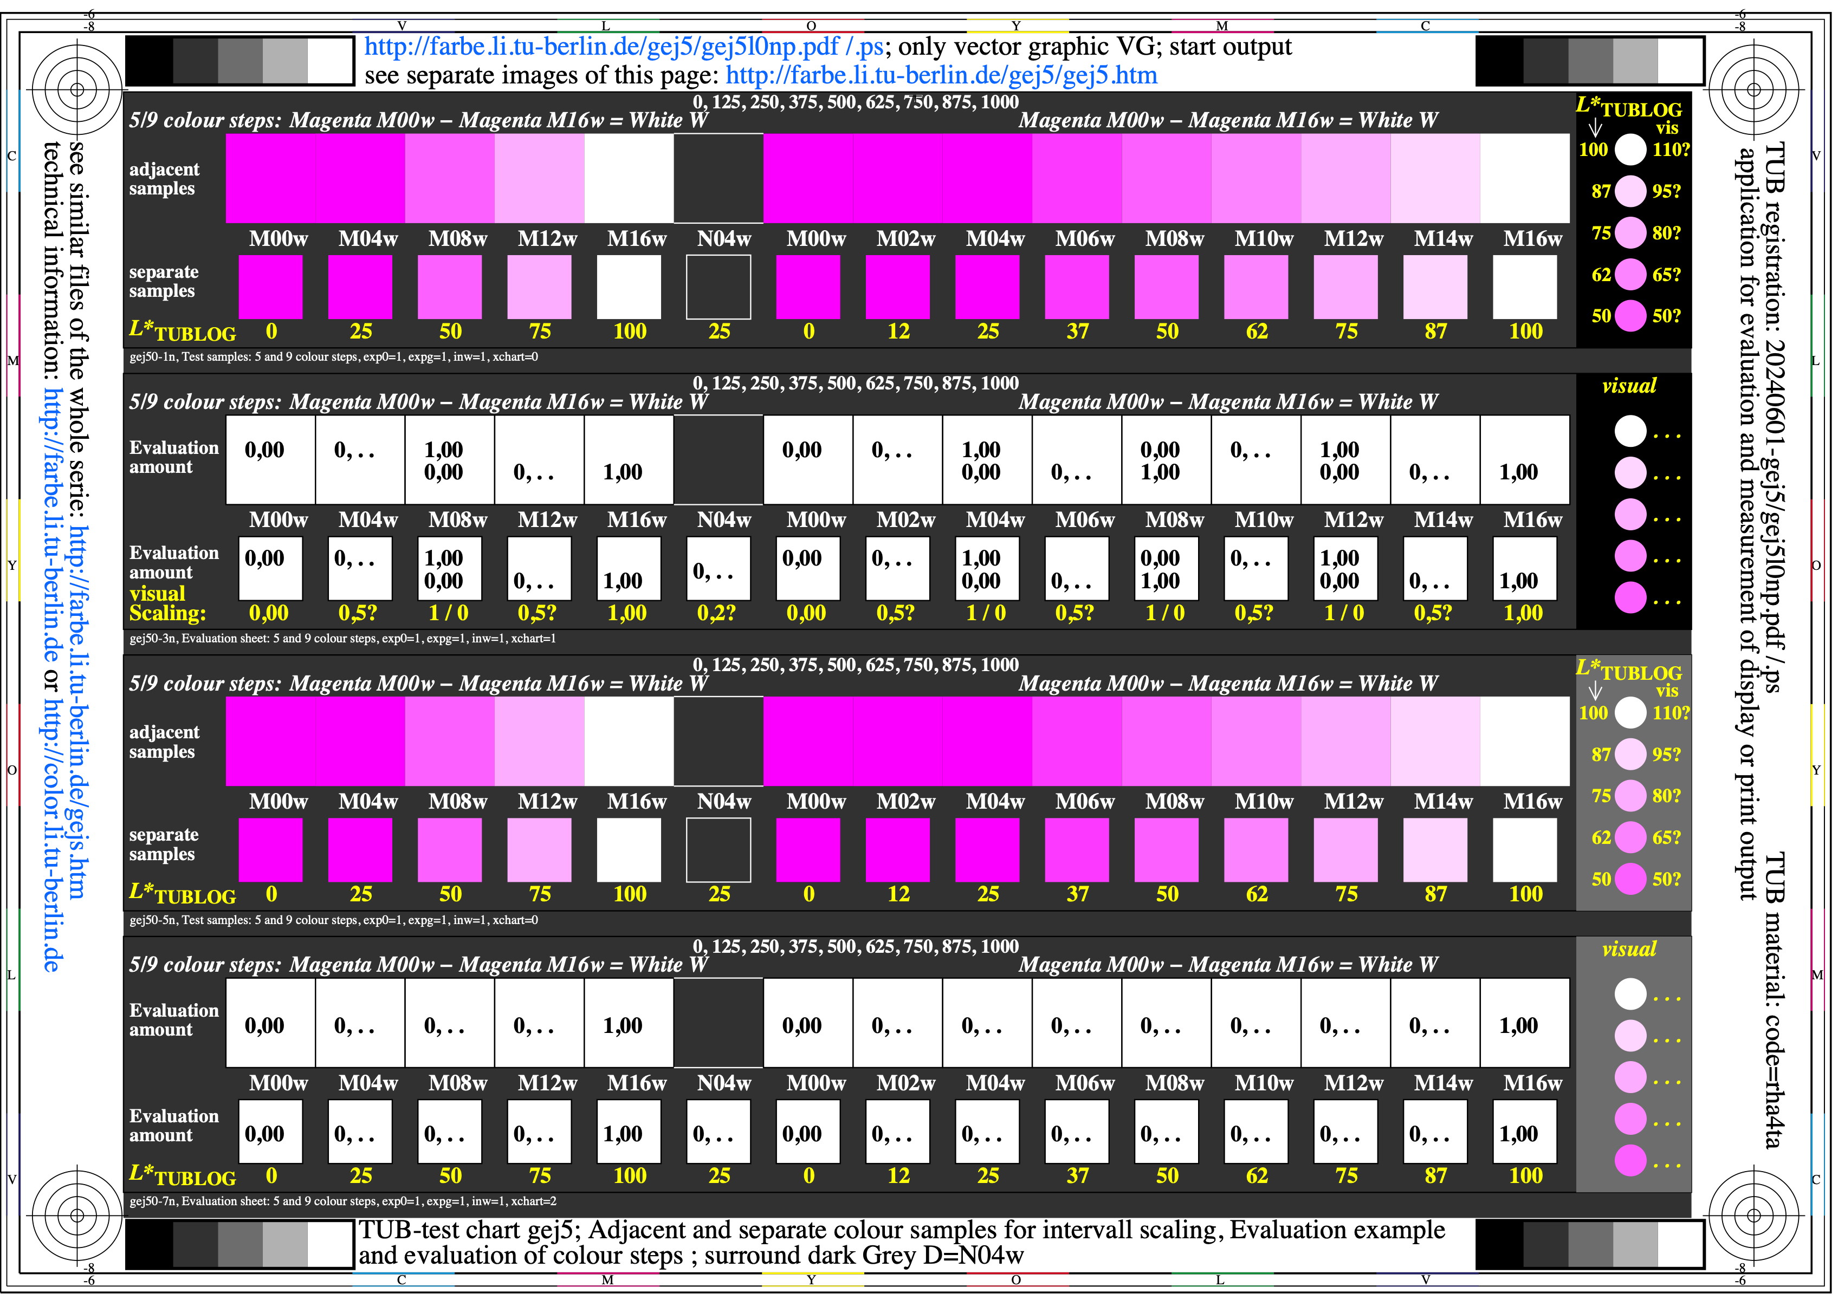Open rotated http://farbe.li.tu-berlin.de link before 'or'

52,525
